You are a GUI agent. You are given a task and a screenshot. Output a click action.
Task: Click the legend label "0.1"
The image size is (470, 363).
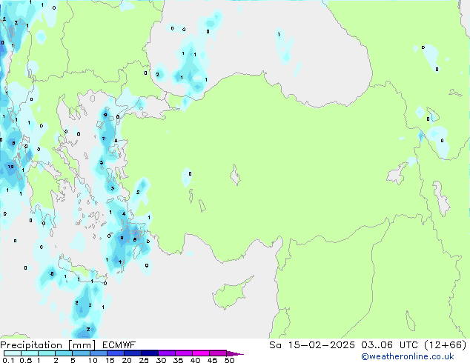pyautogui.click(x=8, y=360)
